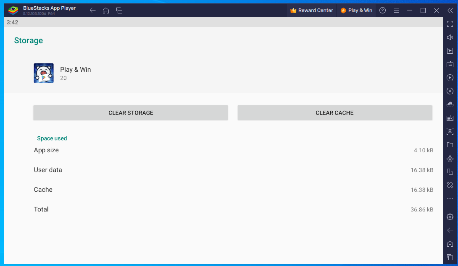Select the Cache row label

[43, 190]
